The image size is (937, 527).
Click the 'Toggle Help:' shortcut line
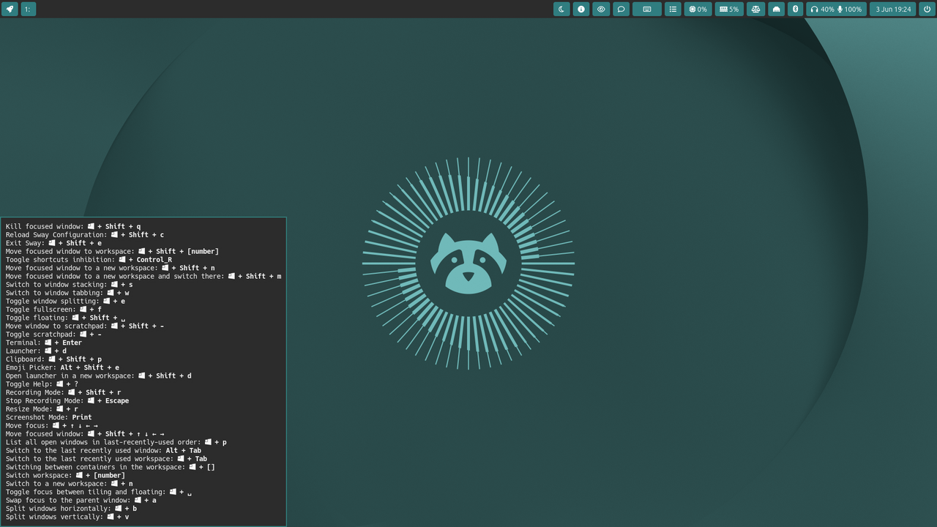(42, 384)
